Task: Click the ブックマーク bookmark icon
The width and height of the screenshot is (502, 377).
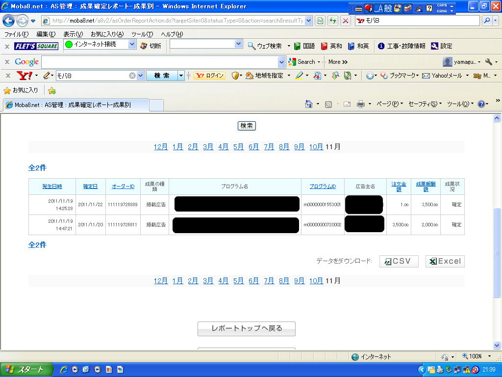Action: pos(384,76)
